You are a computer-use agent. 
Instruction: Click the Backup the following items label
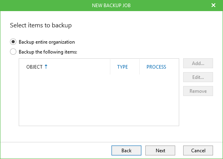pos(48,52)
